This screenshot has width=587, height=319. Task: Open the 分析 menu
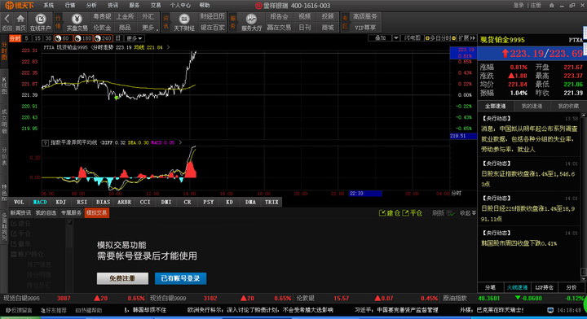(x=91, y=5)
